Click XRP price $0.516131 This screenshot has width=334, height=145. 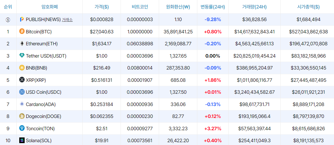[x=102, y=80]
